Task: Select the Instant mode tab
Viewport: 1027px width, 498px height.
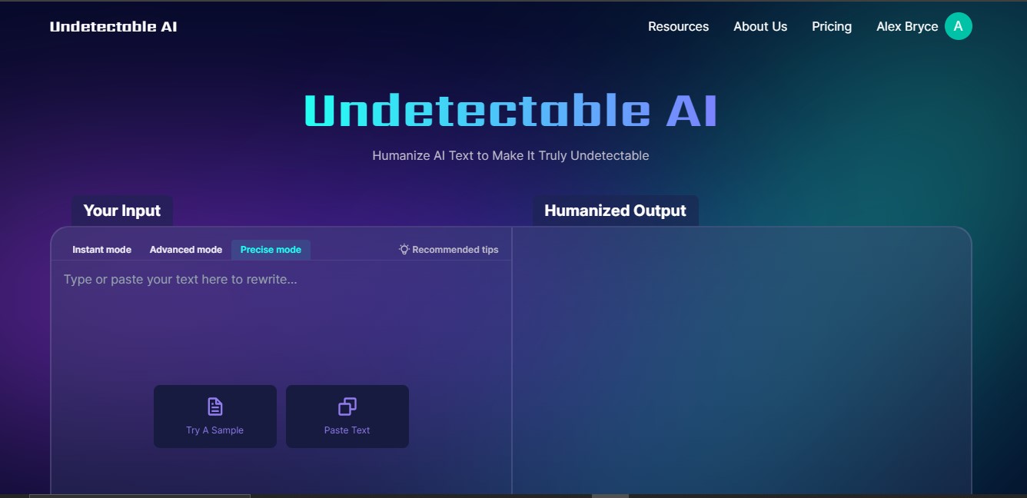Action: click(101, 249)
